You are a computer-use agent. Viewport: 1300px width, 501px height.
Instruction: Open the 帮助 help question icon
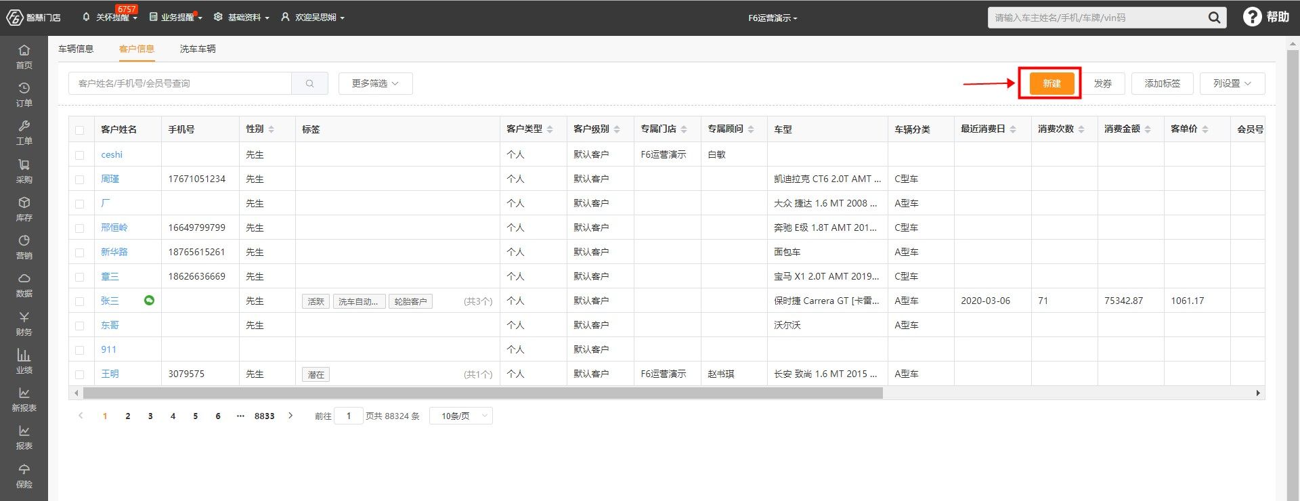1252,17
